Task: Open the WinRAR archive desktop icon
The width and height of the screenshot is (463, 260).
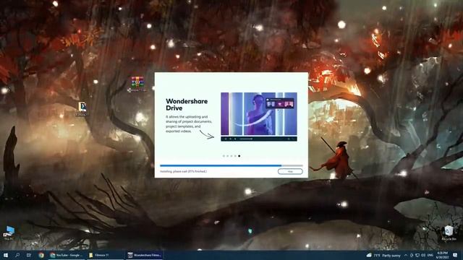Action: 137,84
